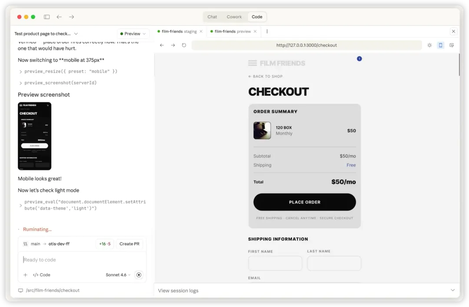
Task: Click the Code mode selector
Action: 42,275
